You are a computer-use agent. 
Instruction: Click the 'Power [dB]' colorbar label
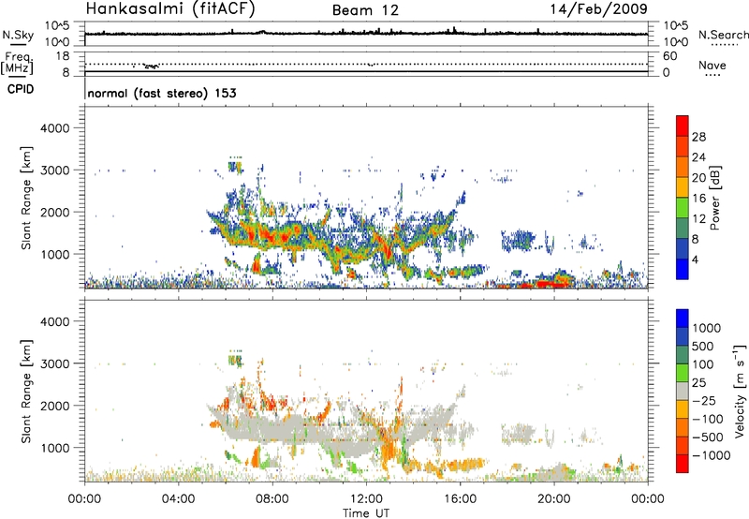(x=714, y=198)
